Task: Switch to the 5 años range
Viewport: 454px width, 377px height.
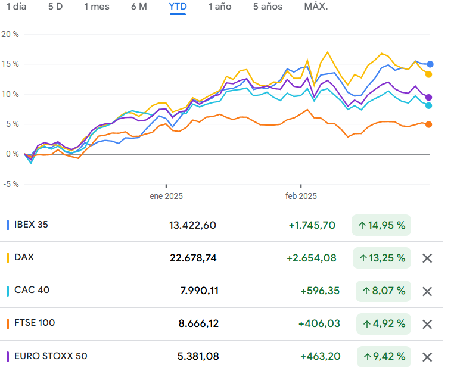Action: pos(268,7)
